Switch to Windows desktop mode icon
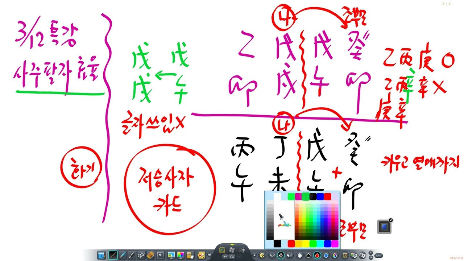 pos(232,250)
